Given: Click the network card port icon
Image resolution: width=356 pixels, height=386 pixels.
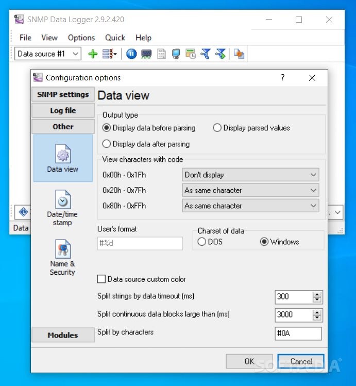Looking at the screenshot, I should point(146,54).
